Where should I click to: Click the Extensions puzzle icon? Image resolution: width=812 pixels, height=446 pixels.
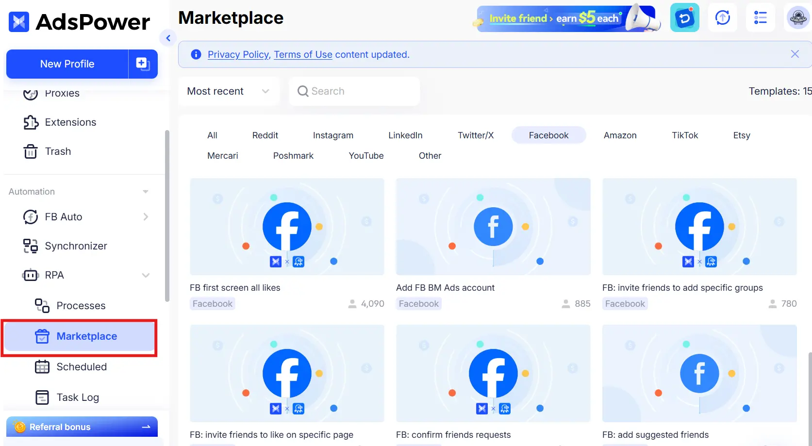coord(31,122)
